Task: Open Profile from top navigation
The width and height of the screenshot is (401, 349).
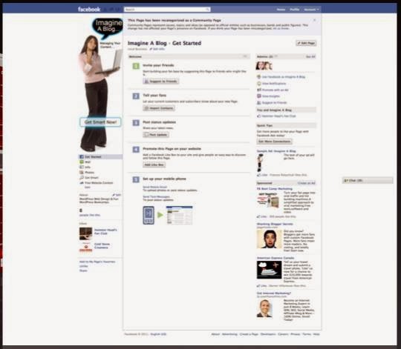Action: click(x=294, y=10)
